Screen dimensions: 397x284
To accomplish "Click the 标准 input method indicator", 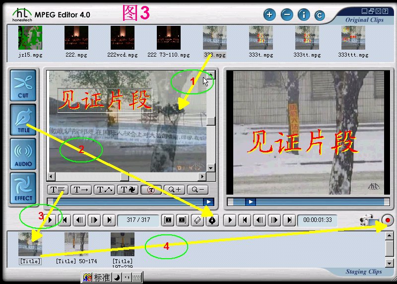I will [x=102, y=277].
